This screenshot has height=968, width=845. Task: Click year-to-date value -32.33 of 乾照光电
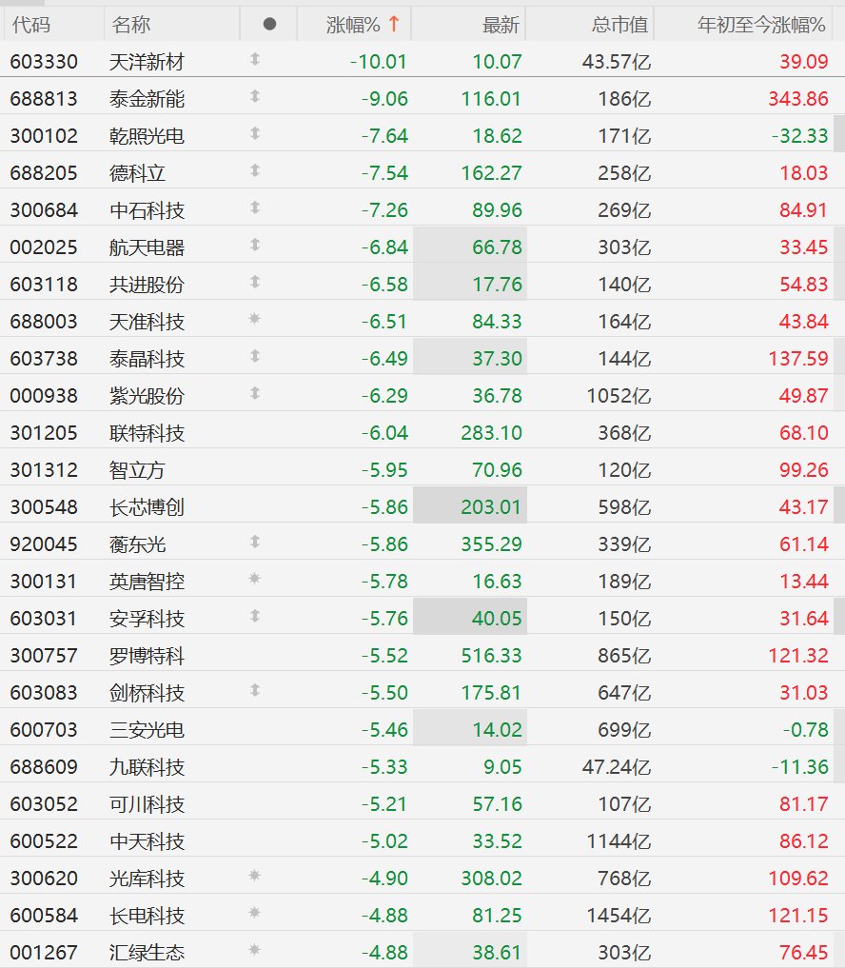pos(800,136)
